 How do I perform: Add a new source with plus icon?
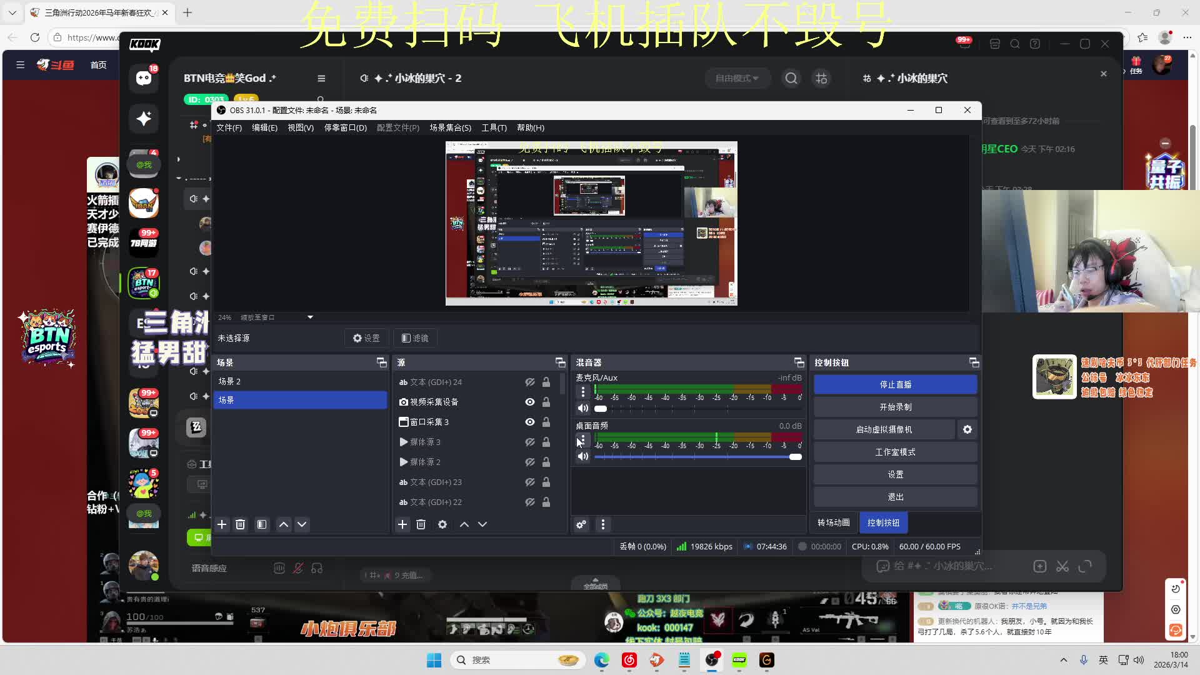pos(402,524)
